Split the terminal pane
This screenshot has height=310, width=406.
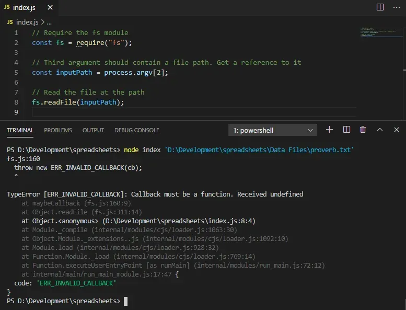pyautogui.click(x=346, y=130)
